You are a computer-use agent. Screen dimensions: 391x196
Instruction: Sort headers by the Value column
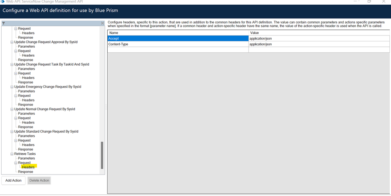pyautogui.click(x=319, y=33)
